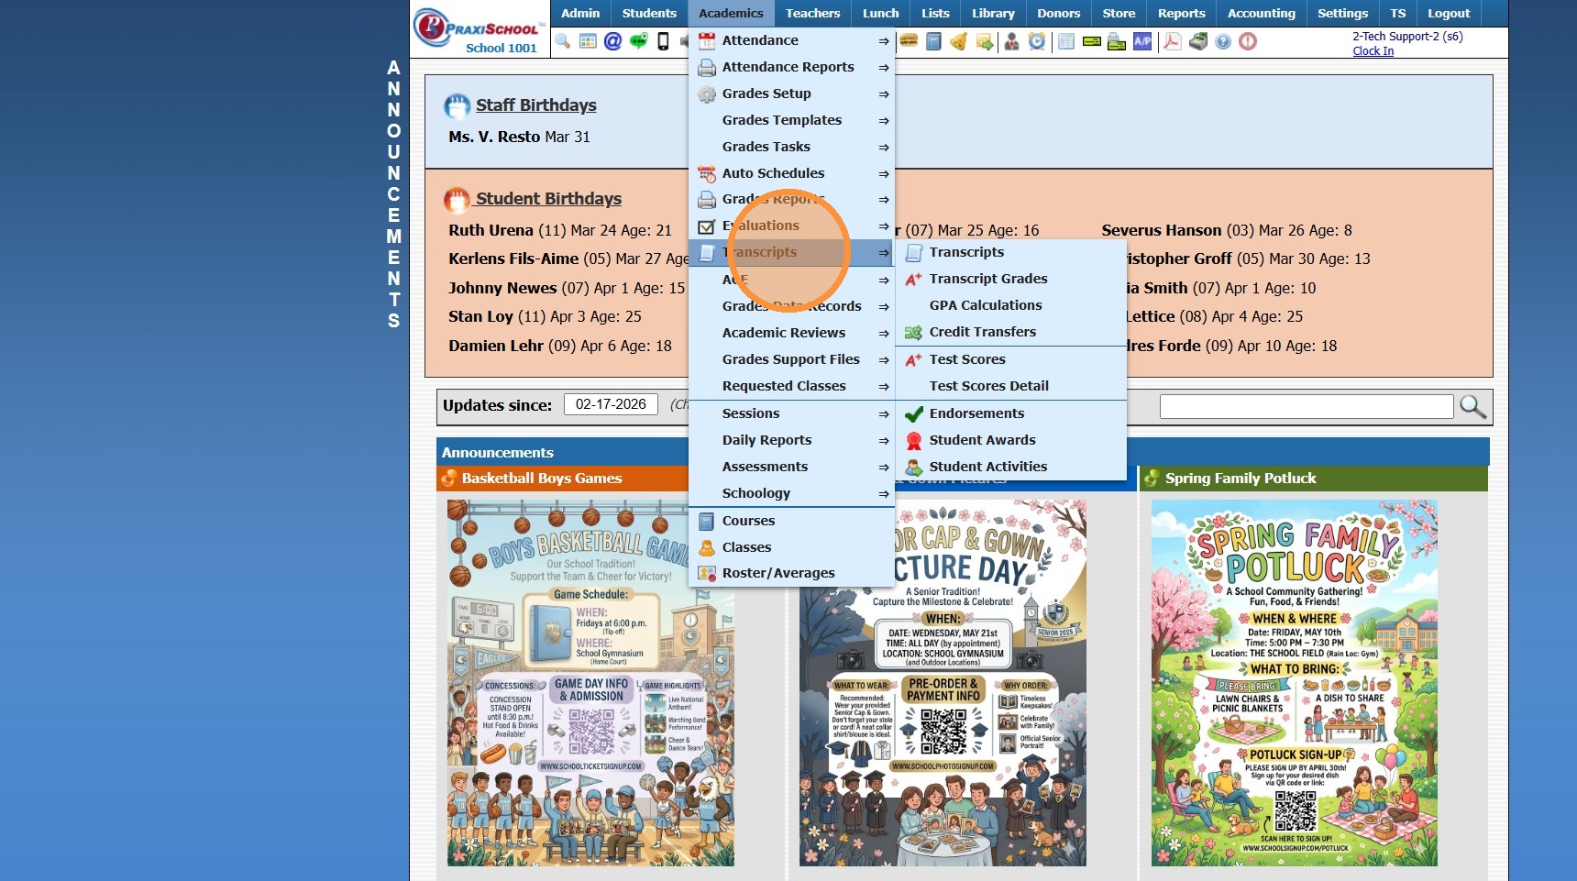Click the Ms. V. Resto birthday entry
1577x881 pixels.
point(519,137)
